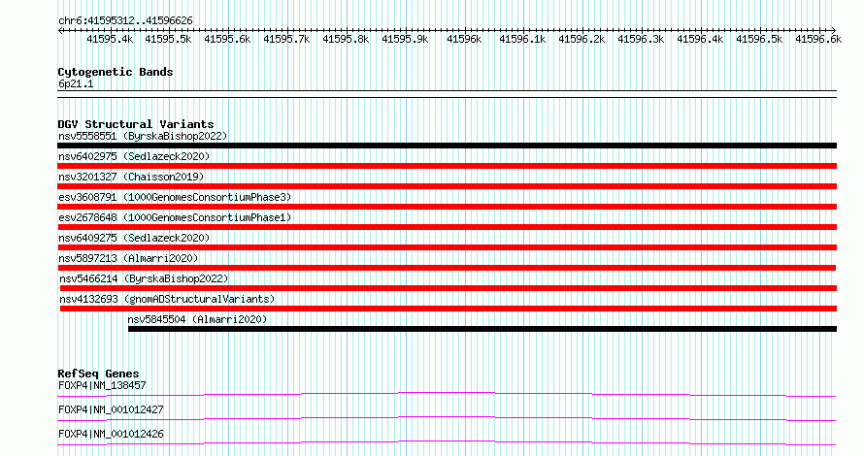Open variant nsv5845504 (Almarri2020) label
This screenshot has width=864, height=456.
tap(197, 319)
